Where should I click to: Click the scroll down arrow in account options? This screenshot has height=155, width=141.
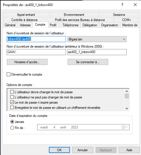(127, 109)
